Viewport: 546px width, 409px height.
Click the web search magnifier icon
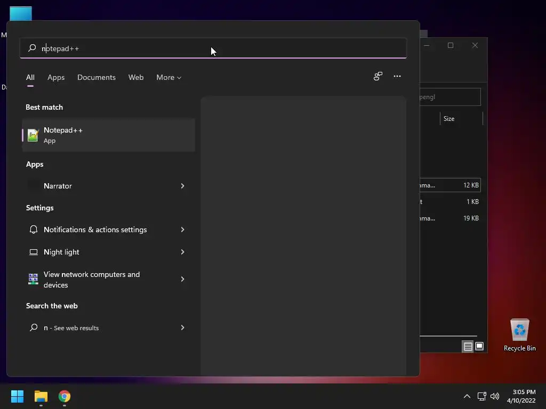click(34, 328)
